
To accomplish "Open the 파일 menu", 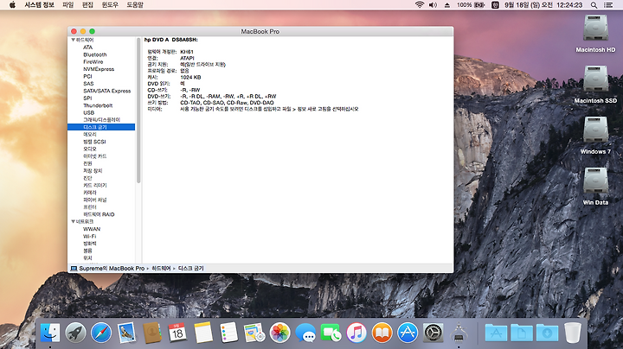I will click(68, 5).
